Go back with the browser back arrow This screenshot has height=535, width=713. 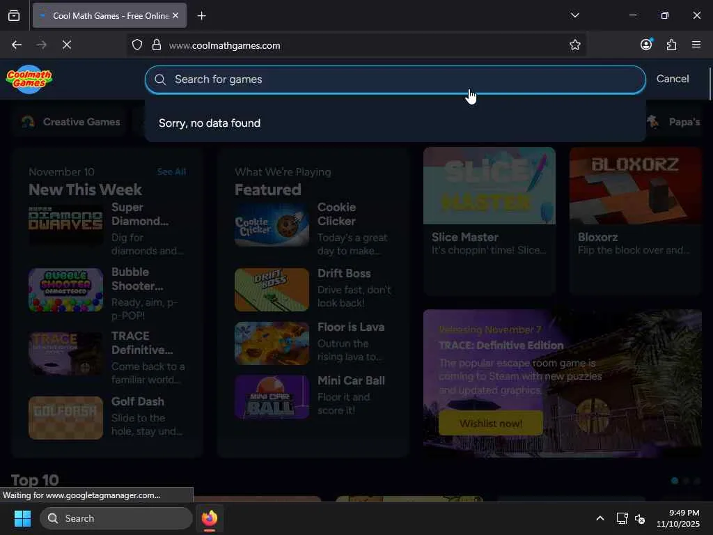(x=17, y=45)
